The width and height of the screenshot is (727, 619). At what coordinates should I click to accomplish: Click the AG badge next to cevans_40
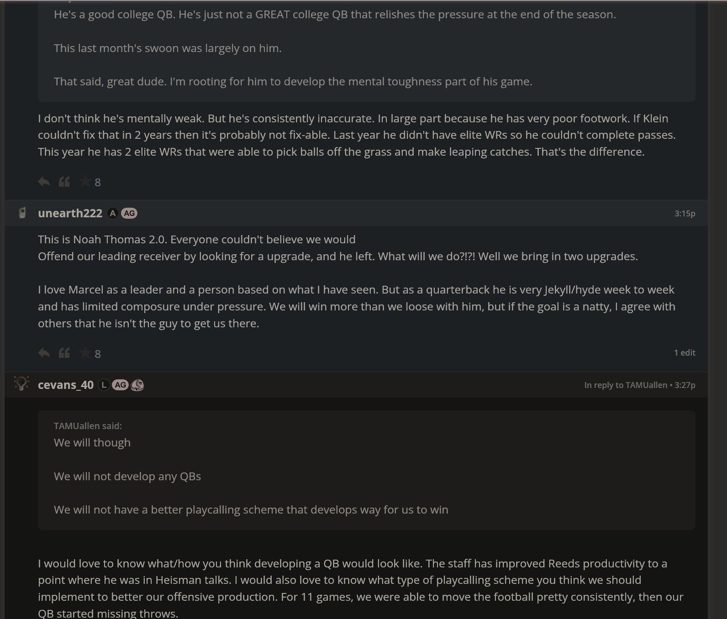120,385
